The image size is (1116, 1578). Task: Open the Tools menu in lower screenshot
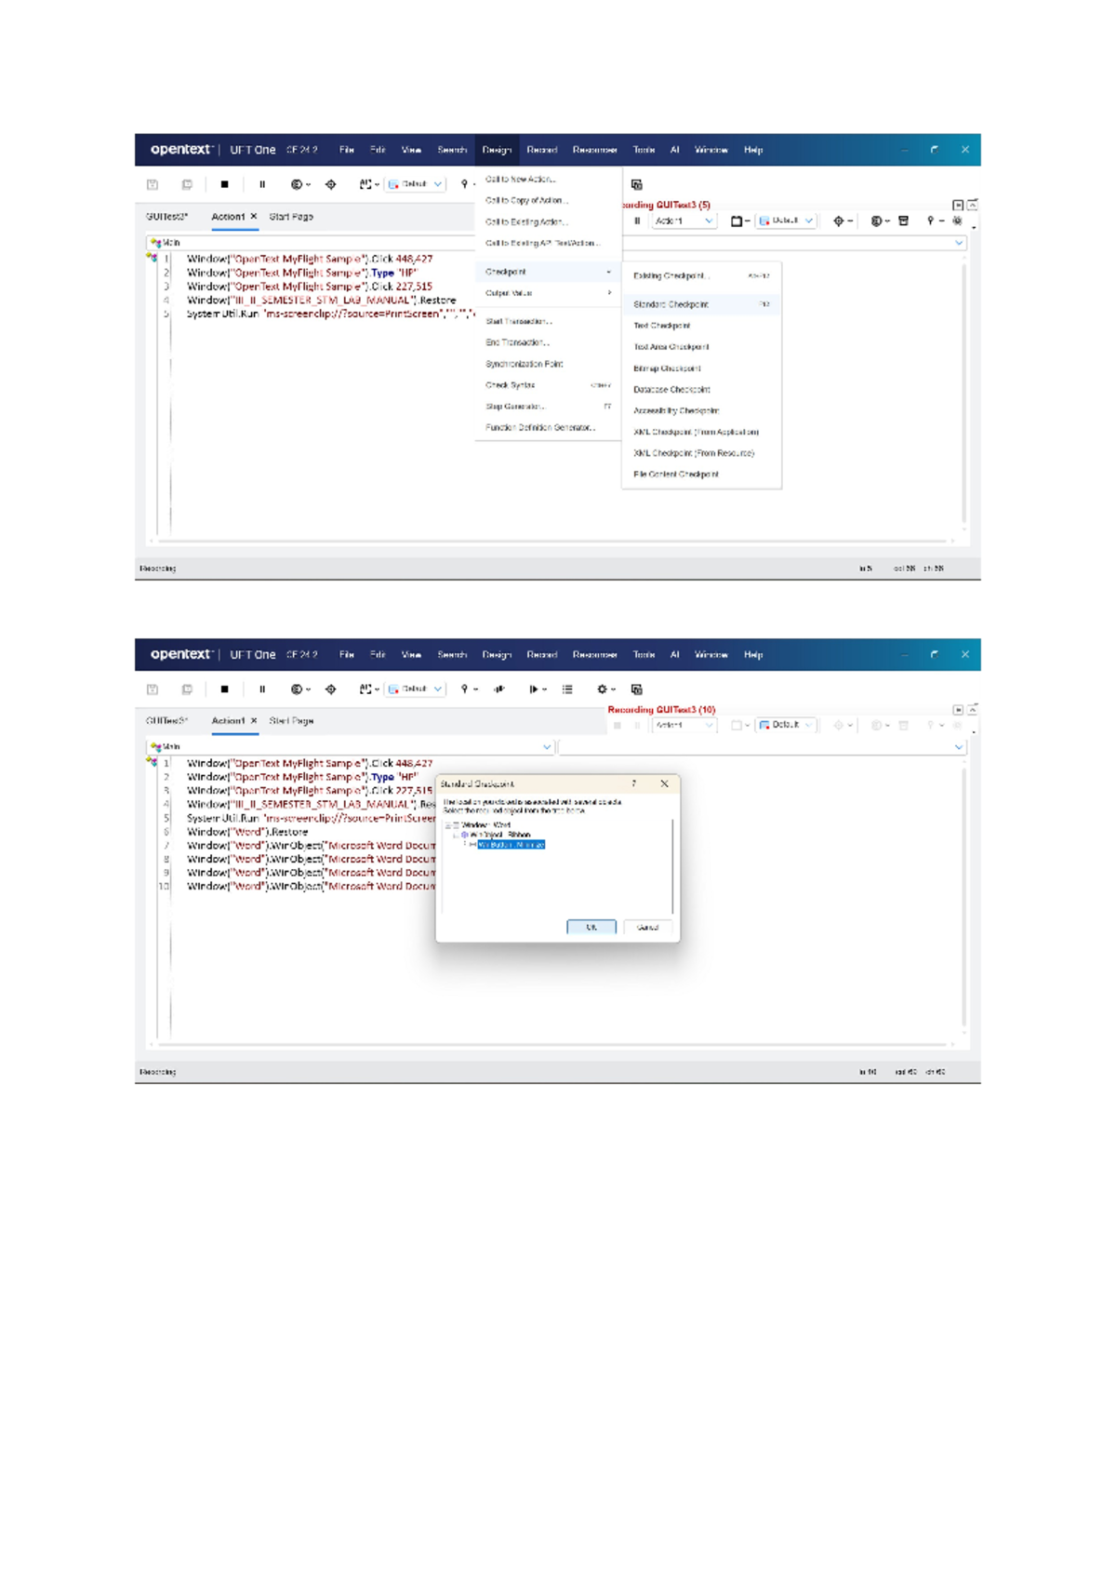point(644,655)
